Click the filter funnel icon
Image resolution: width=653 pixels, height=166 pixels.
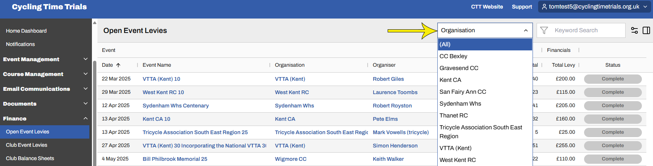pyautogui.click(x=544, y=30)
